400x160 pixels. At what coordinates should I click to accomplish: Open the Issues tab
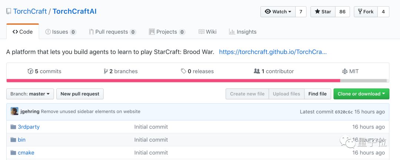(x=61, y=32)
